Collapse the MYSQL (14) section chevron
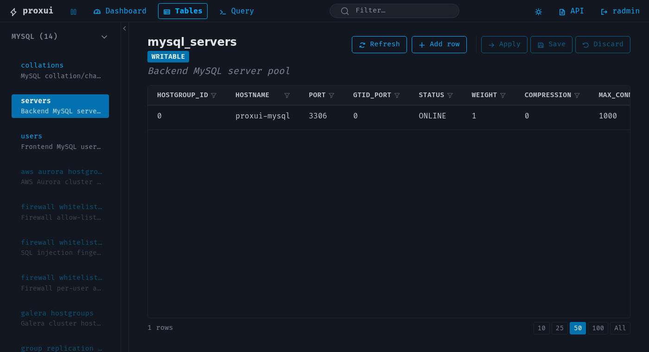This screenshot has width=649, height=352. [x=104, y=37]
